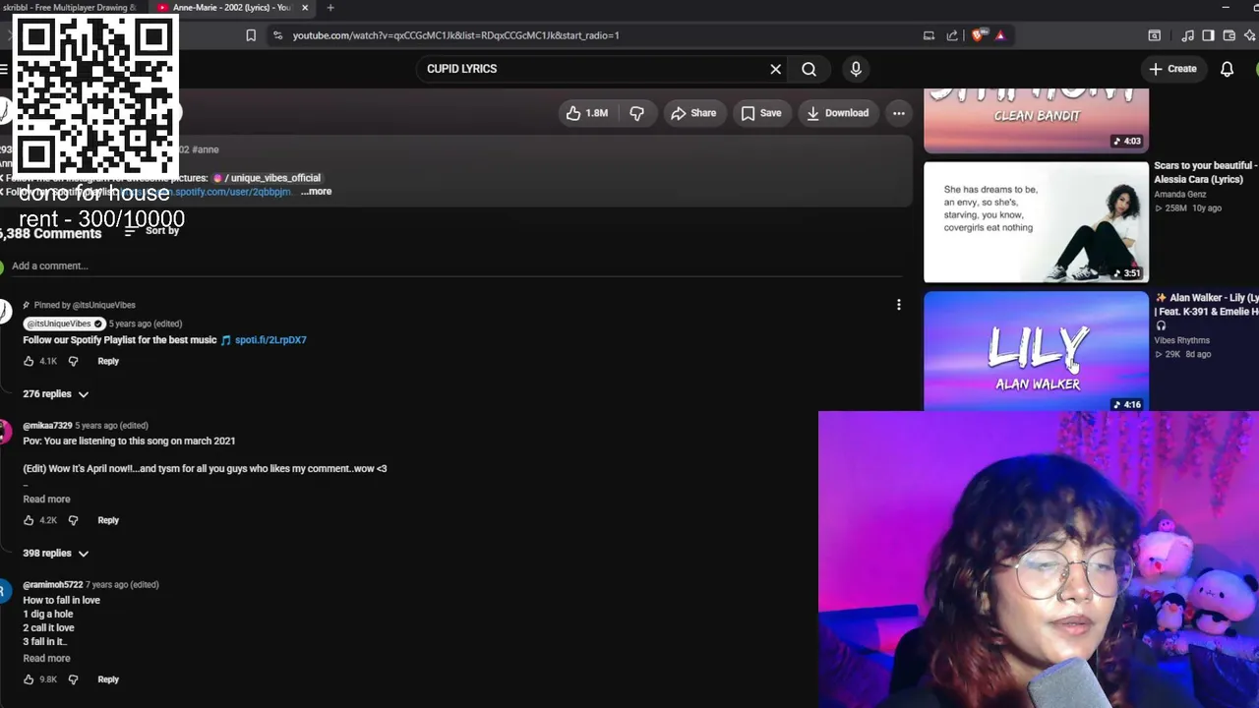Click the Add a comment field
This screenshot has height=708, width=1259.
point(457,265)
